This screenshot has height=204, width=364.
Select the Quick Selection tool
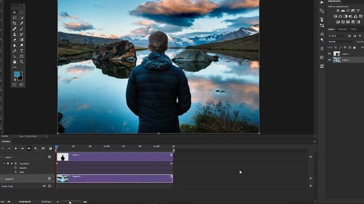click(x=22, y=18)
